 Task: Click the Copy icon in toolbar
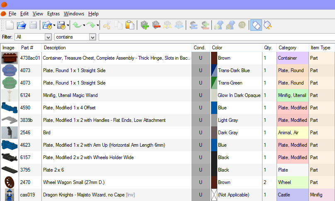118,25
